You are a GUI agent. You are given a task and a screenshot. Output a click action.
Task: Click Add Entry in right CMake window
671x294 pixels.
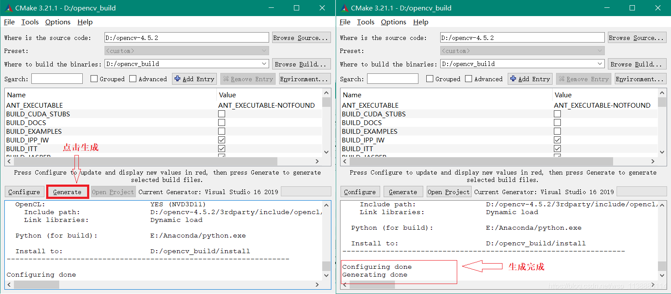point(530,79)
